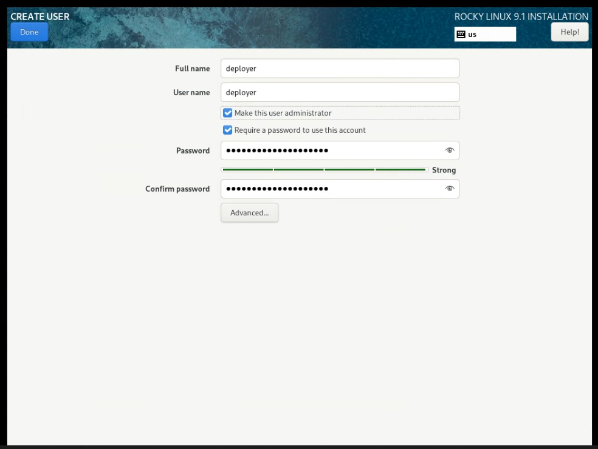Click the Done button
This screenshot has width=598, height=449.
click(29, 32)
